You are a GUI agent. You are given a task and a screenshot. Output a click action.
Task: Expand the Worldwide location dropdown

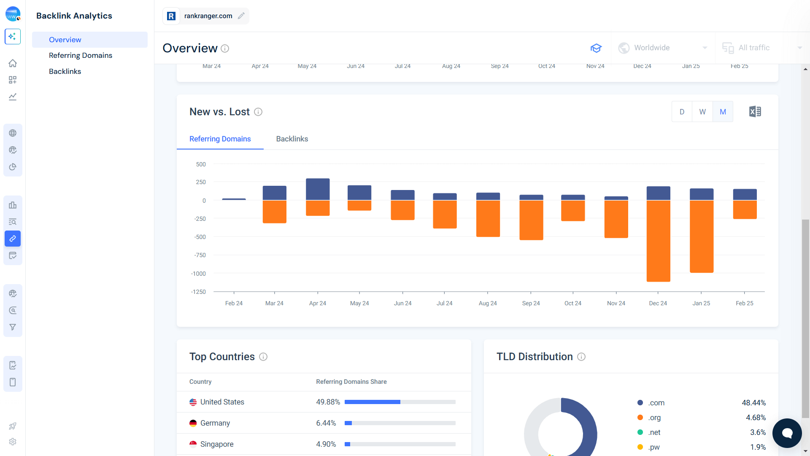[662, 48]
